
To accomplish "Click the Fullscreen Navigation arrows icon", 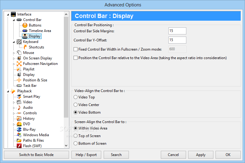I will [19, 64].
